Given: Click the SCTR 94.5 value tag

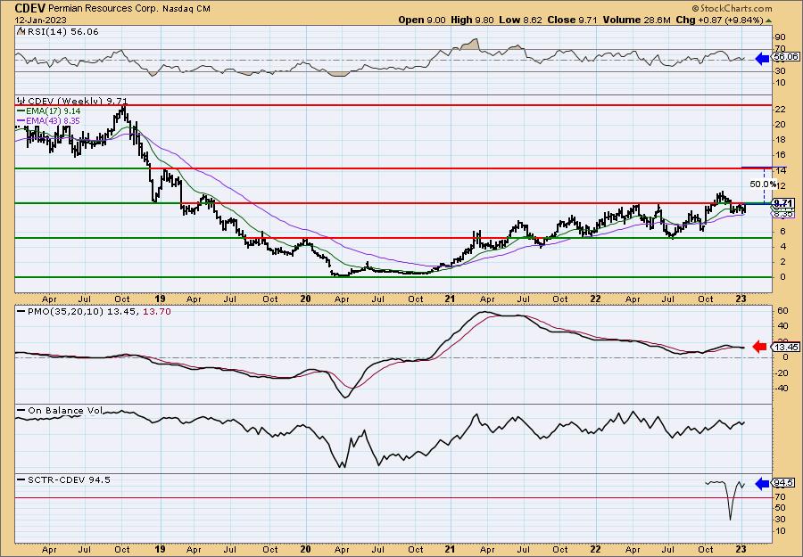Looking at the screenshot, I should pos(784,483).
